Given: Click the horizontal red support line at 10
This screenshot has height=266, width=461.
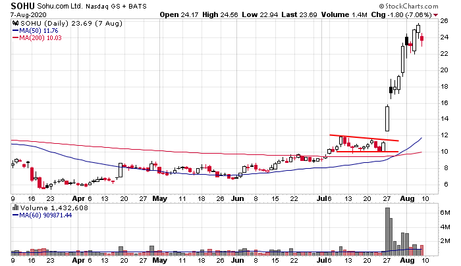Looking at the screenshot, I should click(367, 152).
